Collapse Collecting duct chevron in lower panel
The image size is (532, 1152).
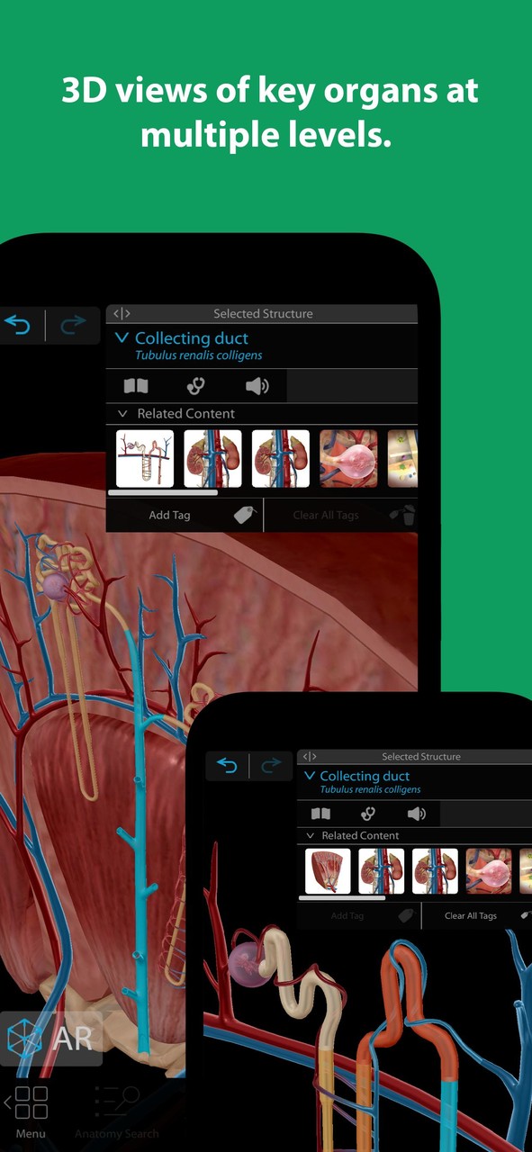[x=310, y=776]
